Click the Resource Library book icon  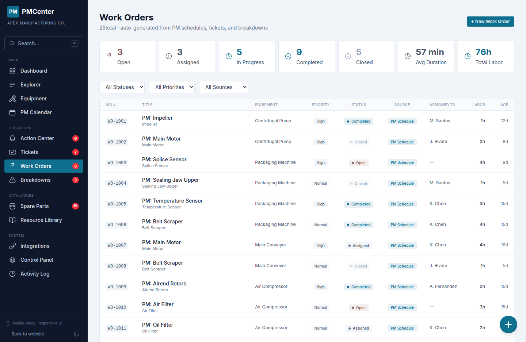click(x=12, y=220)
